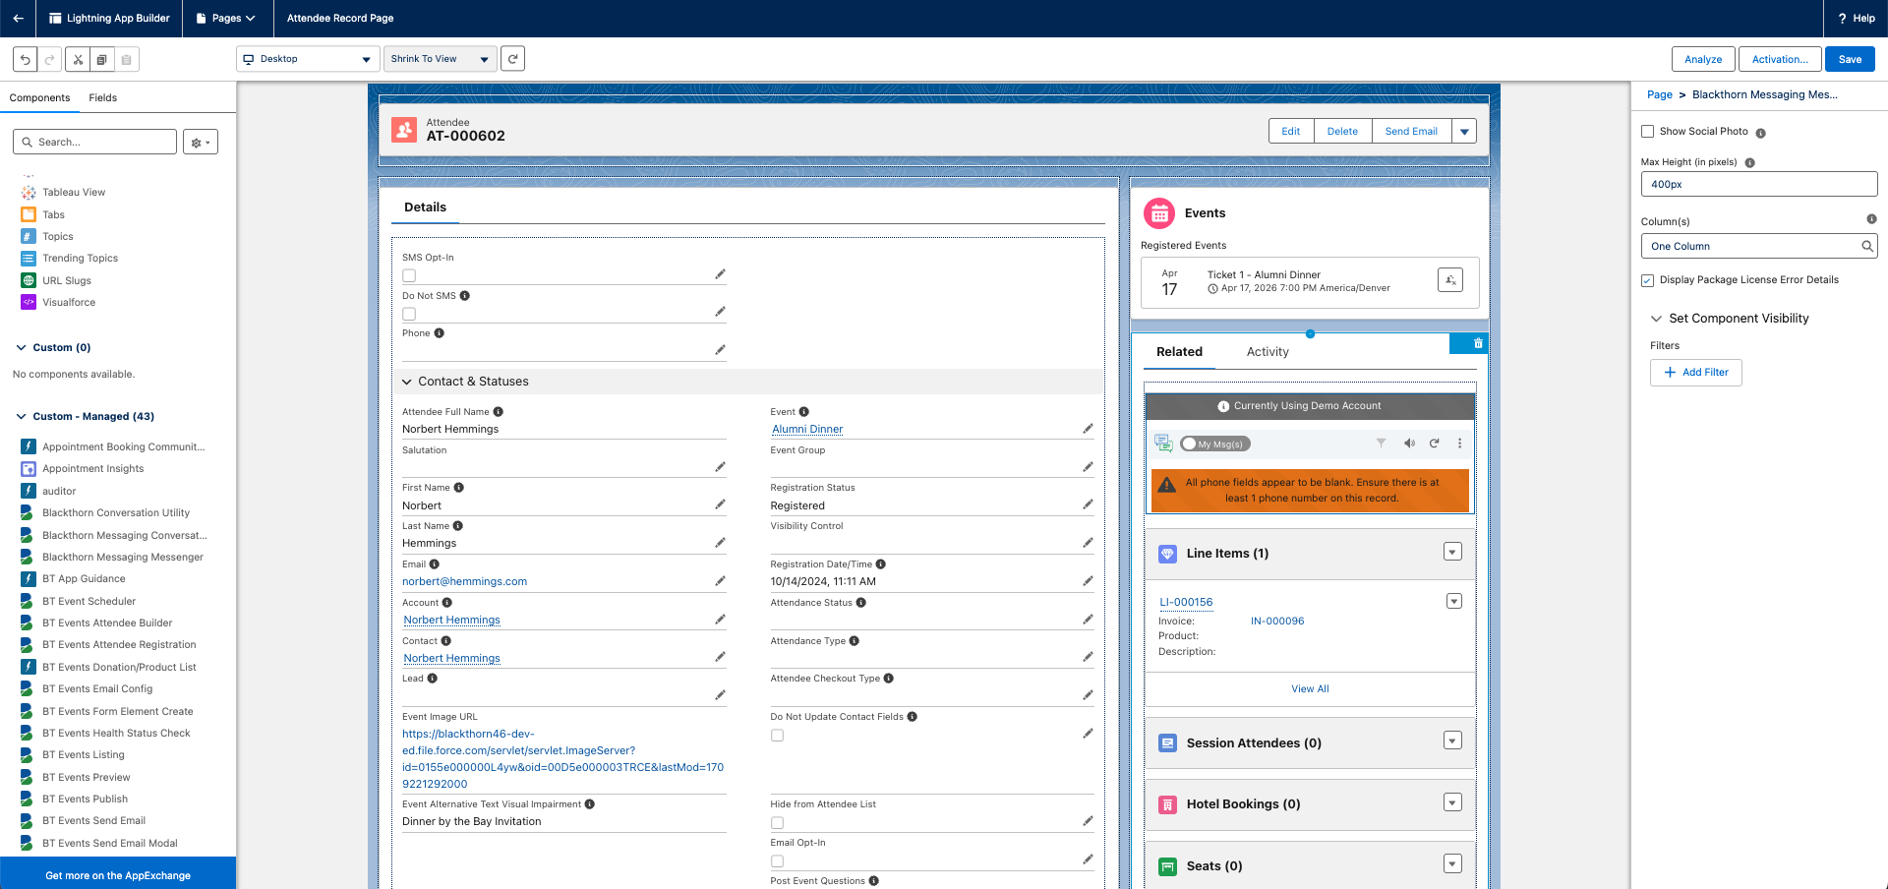
Task: Click the back arrow in top bar
Action: coord(18,18)
